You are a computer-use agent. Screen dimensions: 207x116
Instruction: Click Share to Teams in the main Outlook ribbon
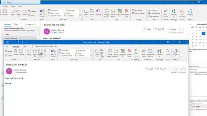coord(42,13)
